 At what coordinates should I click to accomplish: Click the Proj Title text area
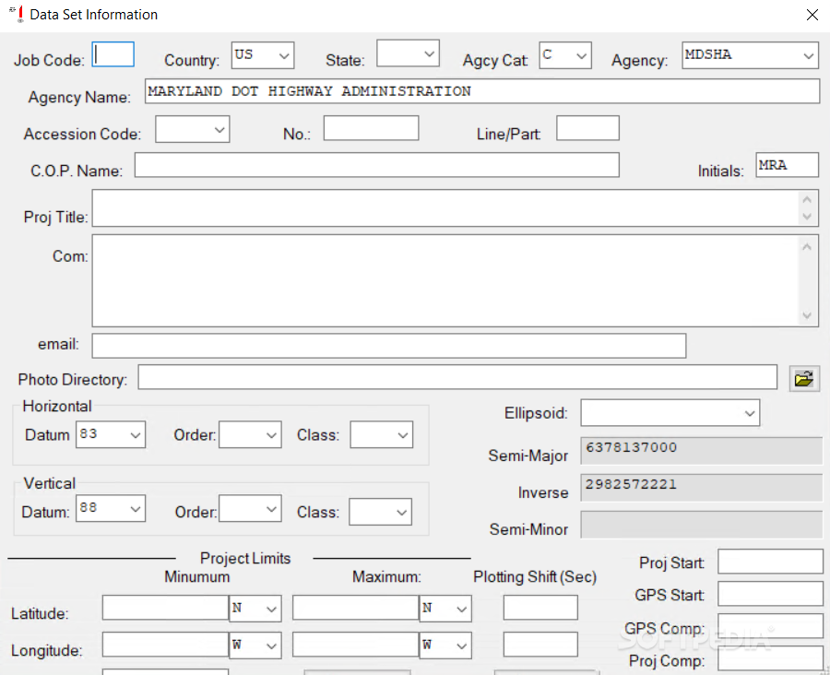click(445, 208)
